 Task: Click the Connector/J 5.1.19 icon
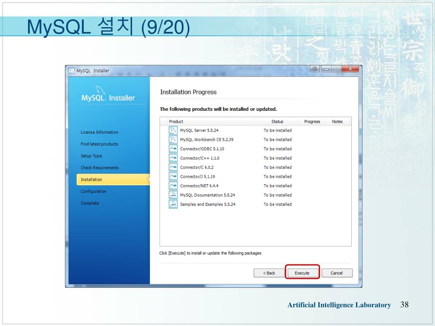[x=173, y=177]
